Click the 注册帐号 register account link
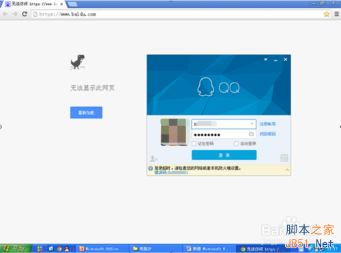The image size is (341, 253). pyautogui.click(x=267, y=124)
